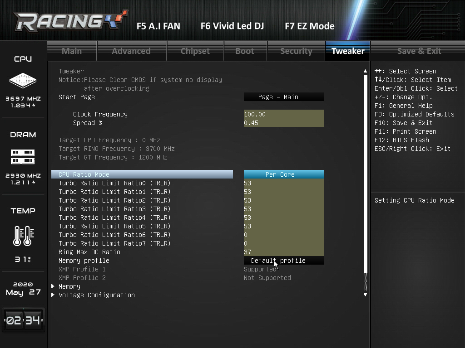Edit Turbo Ratio Limit Ratio6 value
The width and height of the screenshot is (465, 348).
click(x=283, y=234)
